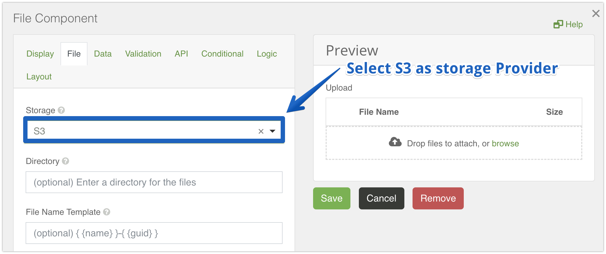This screenshot has height=254, width=606.
Task: Switch to the Display tab
Action: point(40,54)
